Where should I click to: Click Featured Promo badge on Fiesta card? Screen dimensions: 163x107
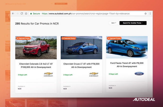(114, 38)
